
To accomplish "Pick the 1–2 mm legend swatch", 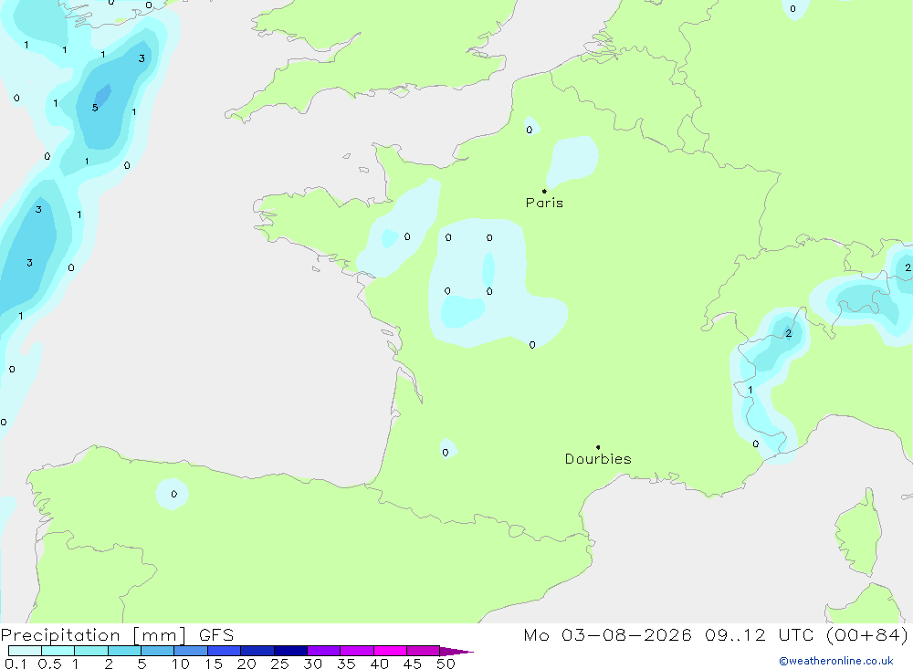I will click(x=91, y=651).
